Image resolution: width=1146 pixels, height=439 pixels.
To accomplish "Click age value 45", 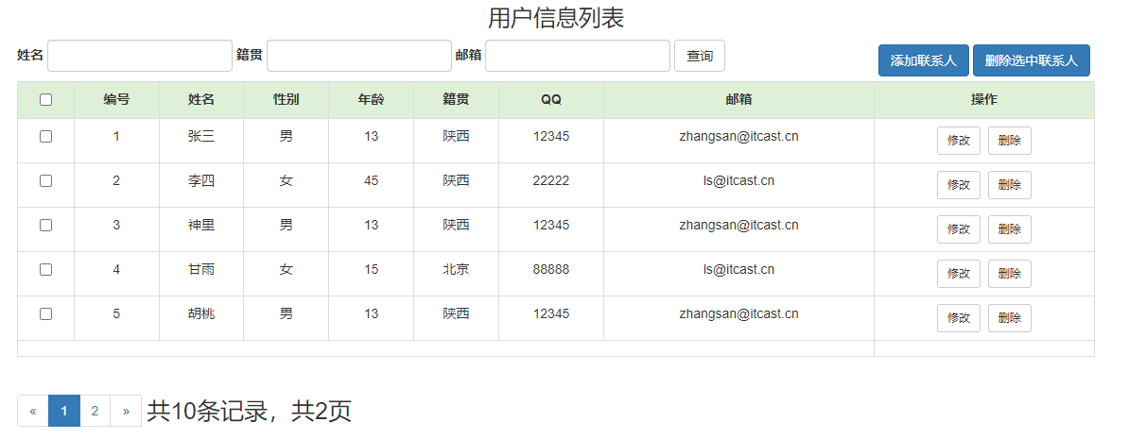I will pos(371,180).
